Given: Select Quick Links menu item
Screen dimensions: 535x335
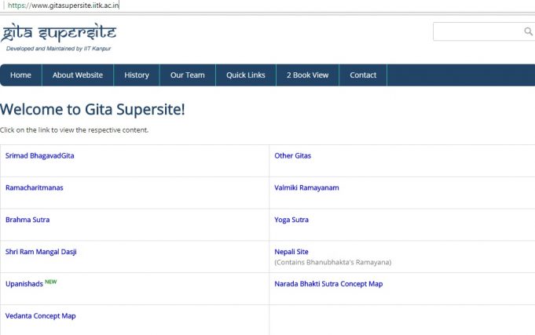Looking at the screenshot, I should coord(246,75).
